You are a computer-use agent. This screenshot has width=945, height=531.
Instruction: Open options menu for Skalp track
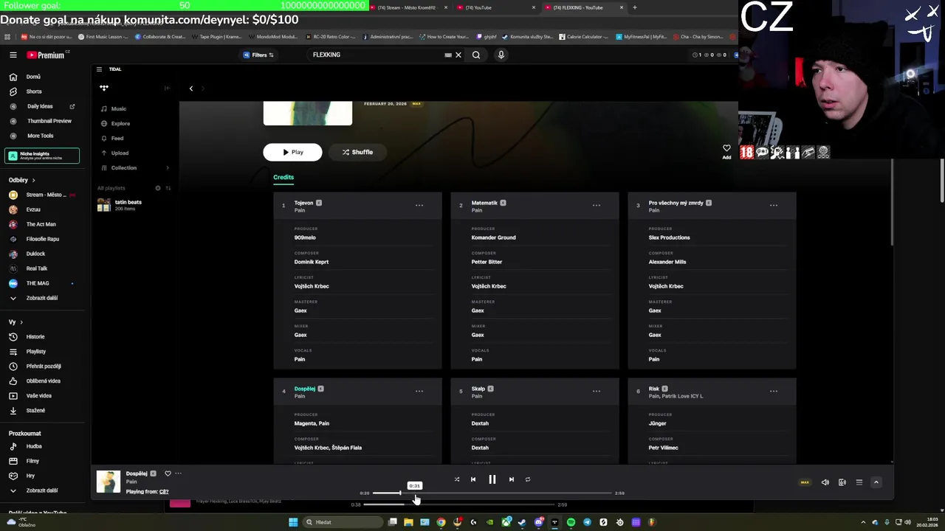click(x=597, y=391)
